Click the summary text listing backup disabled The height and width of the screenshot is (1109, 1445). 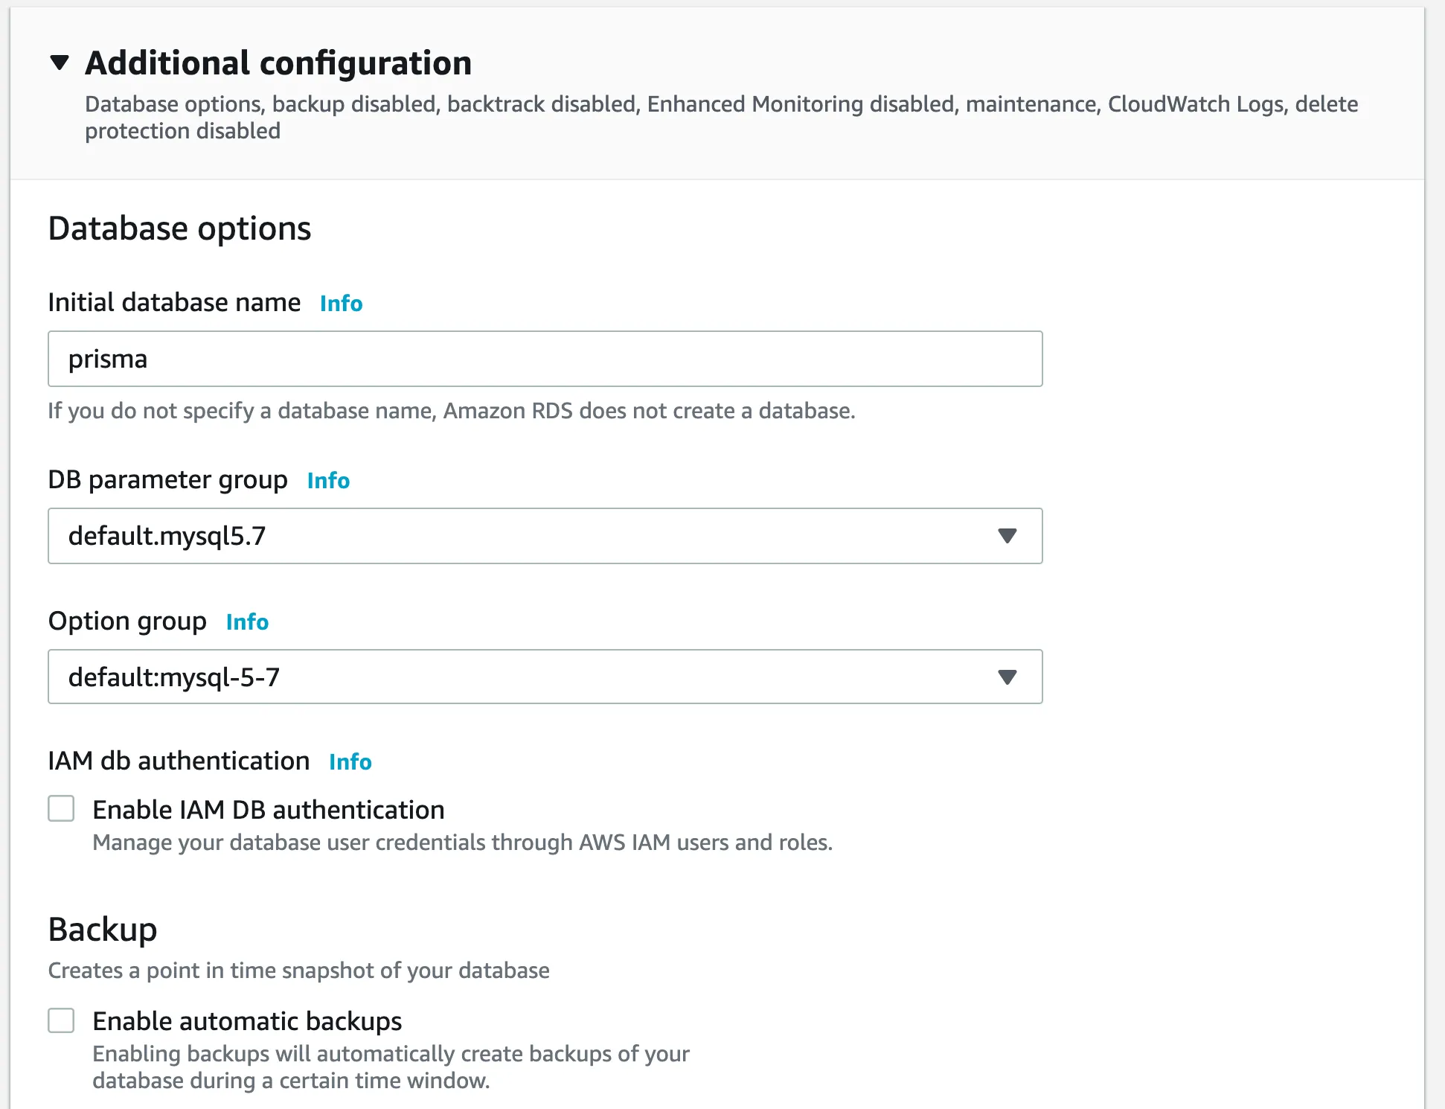tap(721, 118)
